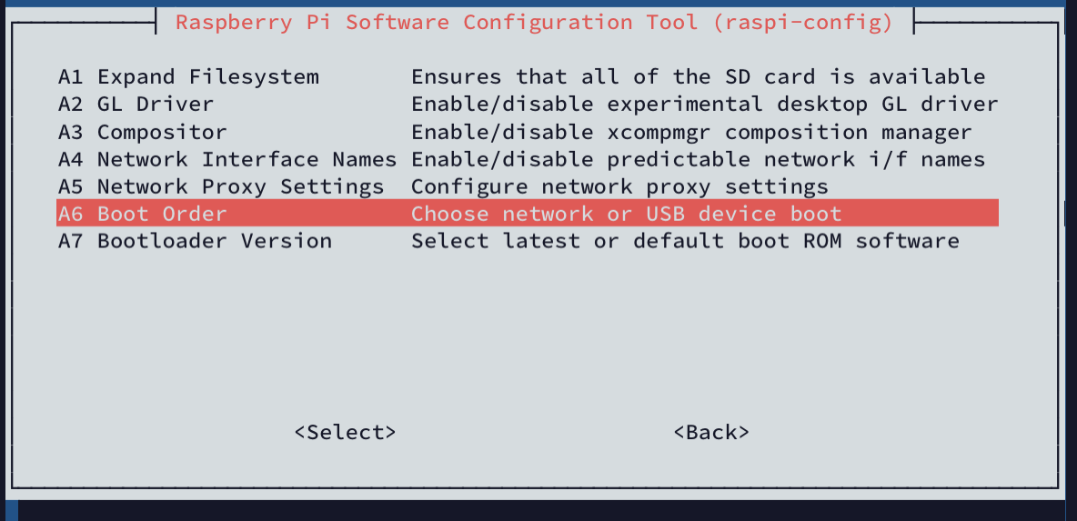The height and width of the screenshot is (521, 1077).
Task: Click 'Enable/disable experimental desktop GL driver' description
Action: tap(705, 105)
